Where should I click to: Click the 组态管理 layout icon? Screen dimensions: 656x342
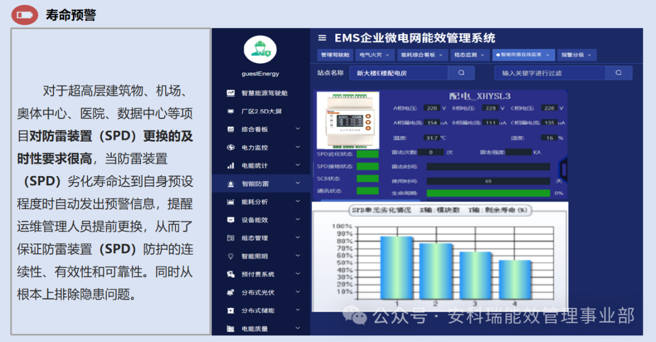tap(231, 238)
